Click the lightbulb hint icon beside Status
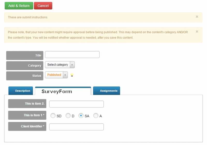 click(72, 75)
